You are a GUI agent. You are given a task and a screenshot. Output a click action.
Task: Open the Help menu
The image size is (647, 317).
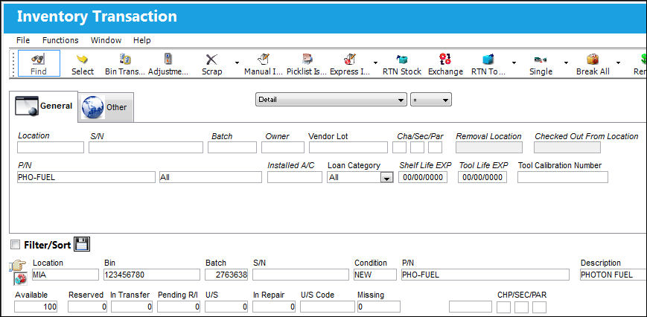click(141, 40)
